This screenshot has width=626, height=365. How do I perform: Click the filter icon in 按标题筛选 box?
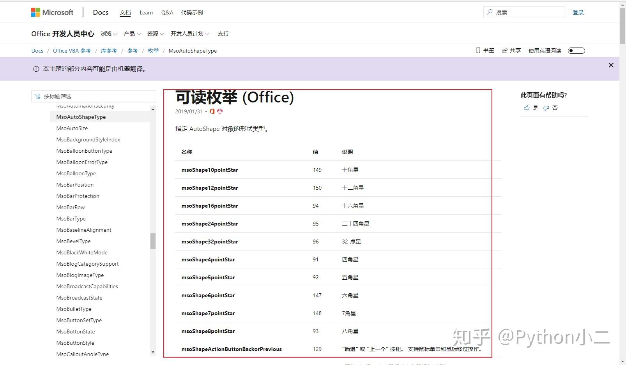pos(38,96)
